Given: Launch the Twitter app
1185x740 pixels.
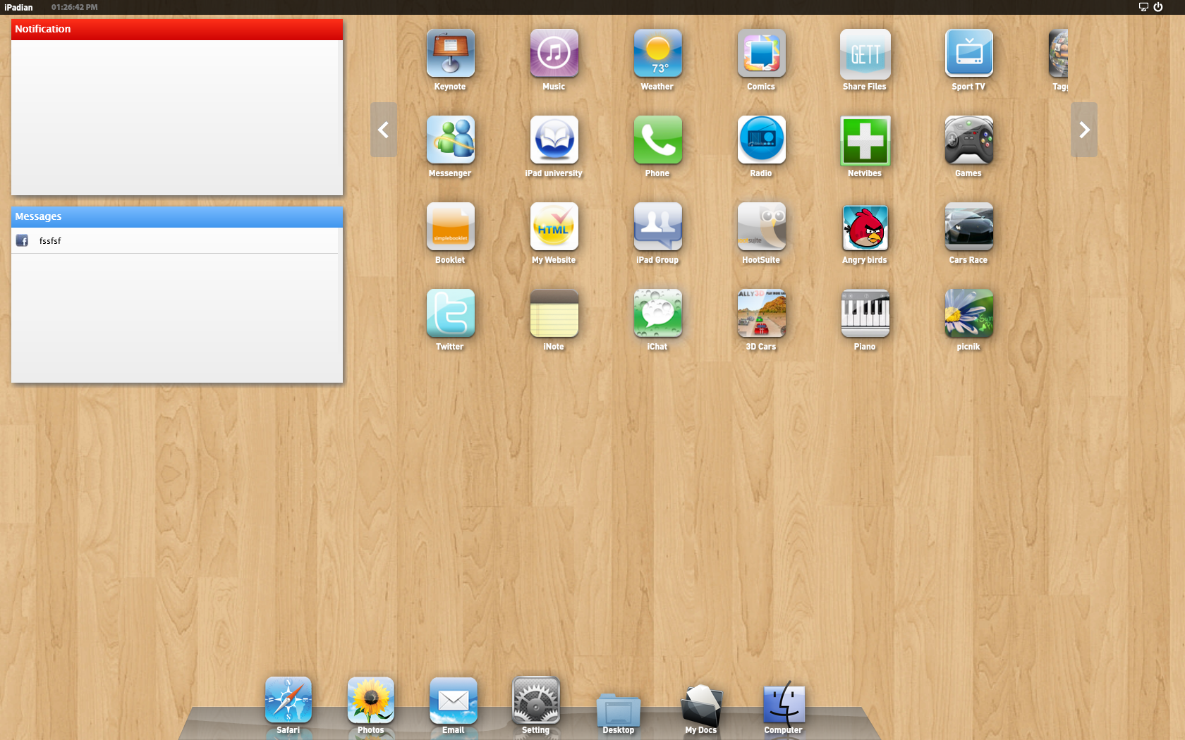Looking at the screenshot, I should (x=450, y=314).
